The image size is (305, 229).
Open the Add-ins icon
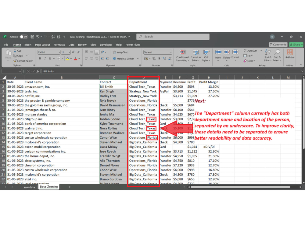(x=289, y=52)
